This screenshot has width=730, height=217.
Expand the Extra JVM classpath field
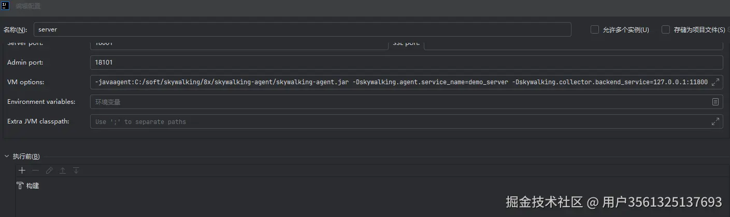tap(715, 122)
